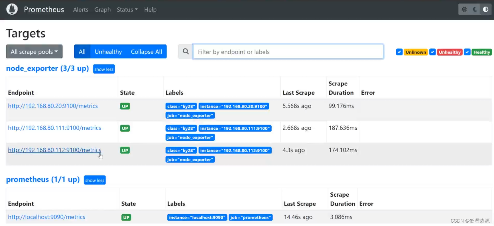Screen dimensions: 494x226
Task: Open the 192.168.80.111:9100 metrics endpoint
Action: click(x=54, y=128)
